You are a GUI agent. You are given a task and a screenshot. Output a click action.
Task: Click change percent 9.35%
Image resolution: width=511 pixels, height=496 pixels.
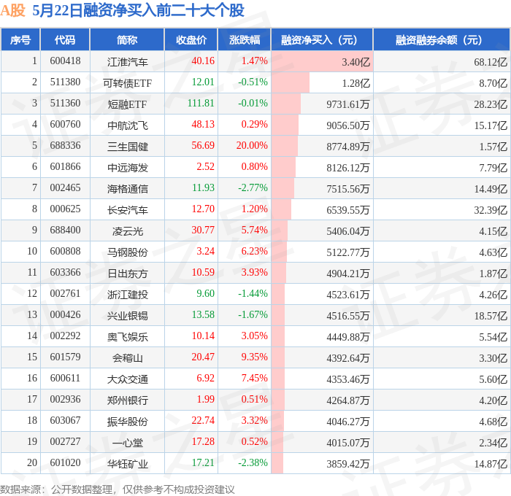click(x=254, y=357)
